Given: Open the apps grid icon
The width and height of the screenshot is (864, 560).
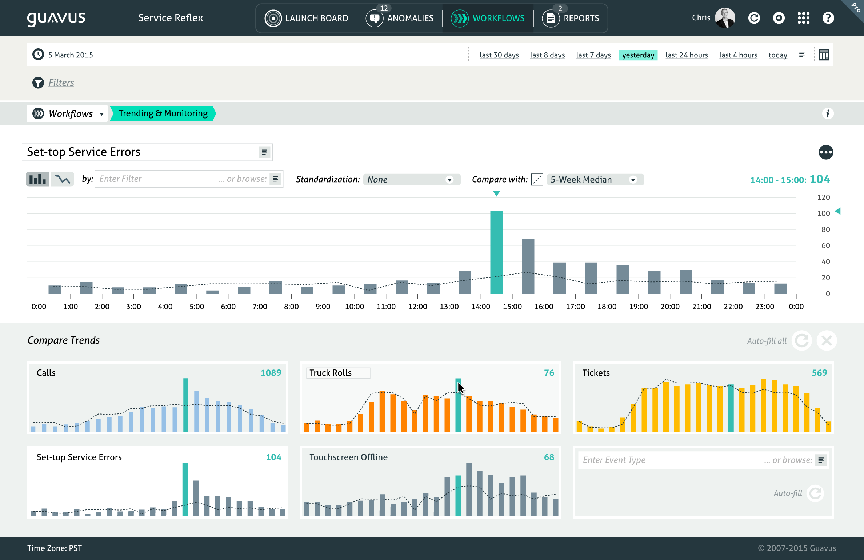Looking at the screenshot, I should pos(803,18).
